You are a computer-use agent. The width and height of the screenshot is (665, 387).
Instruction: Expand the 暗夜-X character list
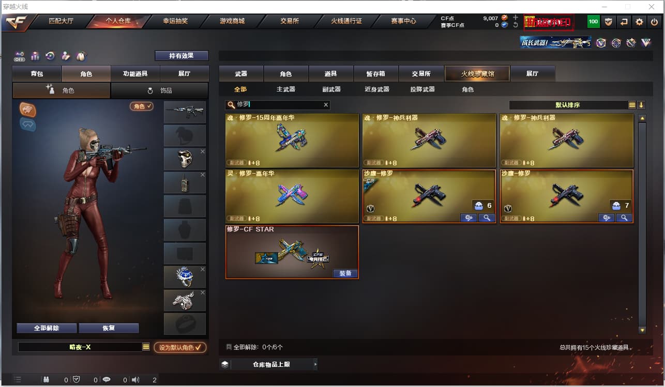[146, 347]
